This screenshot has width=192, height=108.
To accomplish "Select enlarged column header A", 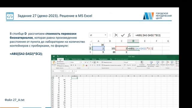I will [x=98, y=41].
